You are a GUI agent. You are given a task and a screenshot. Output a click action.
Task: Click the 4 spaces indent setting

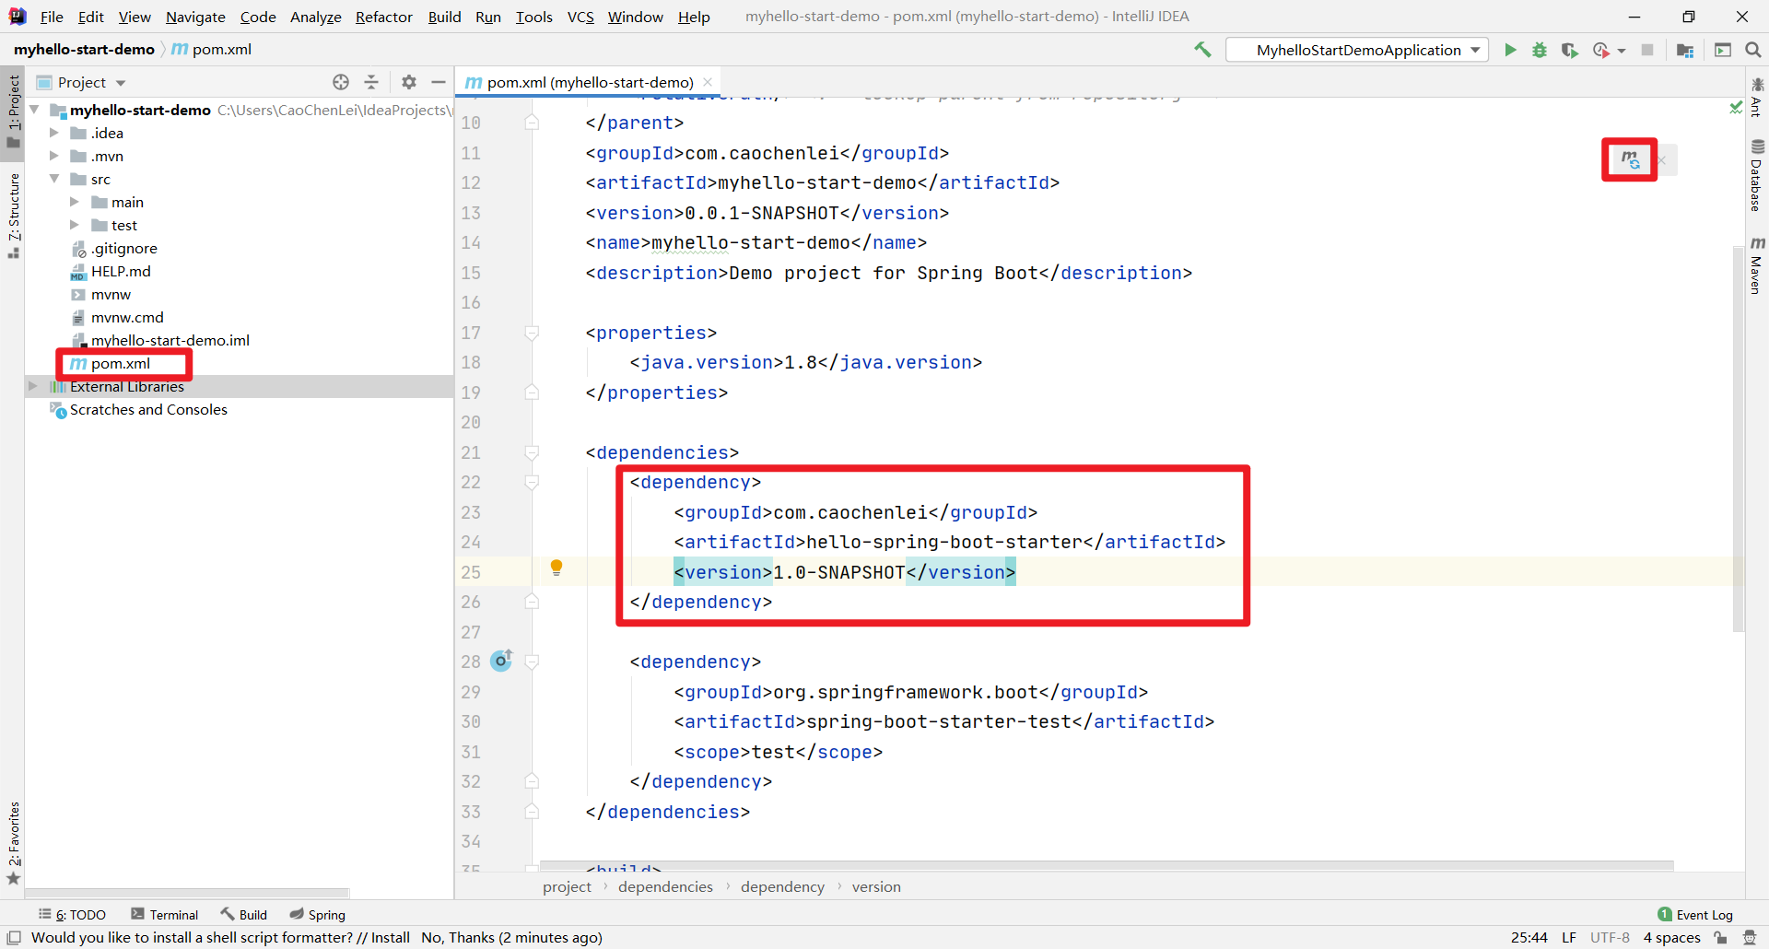coord(1671,937)
